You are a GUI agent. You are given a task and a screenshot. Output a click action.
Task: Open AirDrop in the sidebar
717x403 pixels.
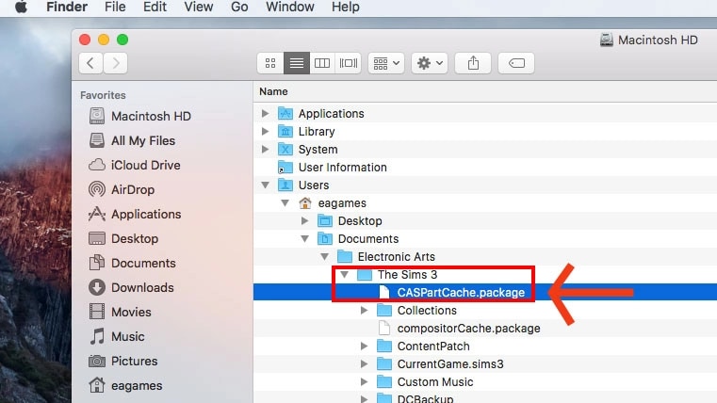click(x=132, y=189)
